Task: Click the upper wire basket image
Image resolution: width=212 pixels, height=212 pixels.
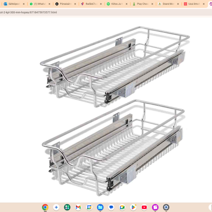Action: pyautogui.click(x=115, y=67)
